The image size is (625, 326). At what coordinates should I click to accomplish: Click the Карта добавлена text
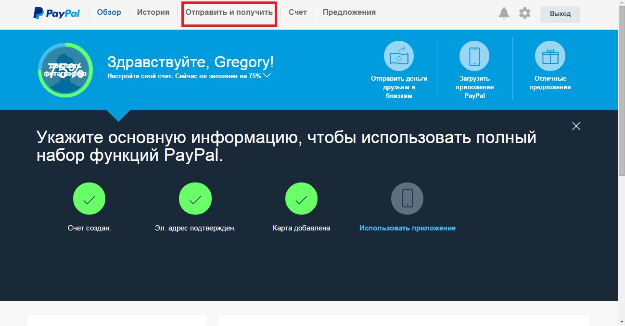(x=301, y=228)
